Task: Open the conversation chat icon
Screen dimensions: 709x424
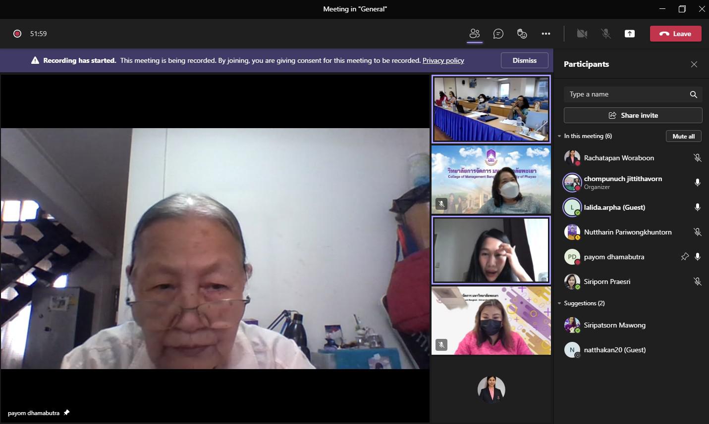Action: [498, 34]
